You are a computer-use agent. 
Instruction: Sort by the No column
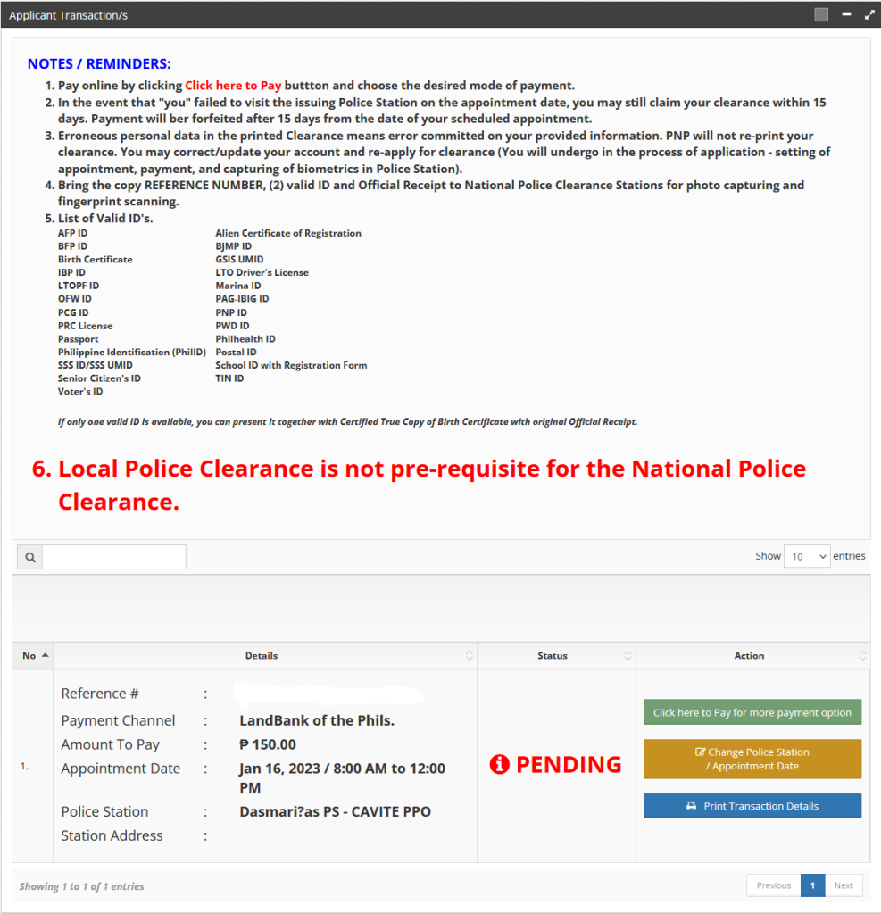(32, 656)
